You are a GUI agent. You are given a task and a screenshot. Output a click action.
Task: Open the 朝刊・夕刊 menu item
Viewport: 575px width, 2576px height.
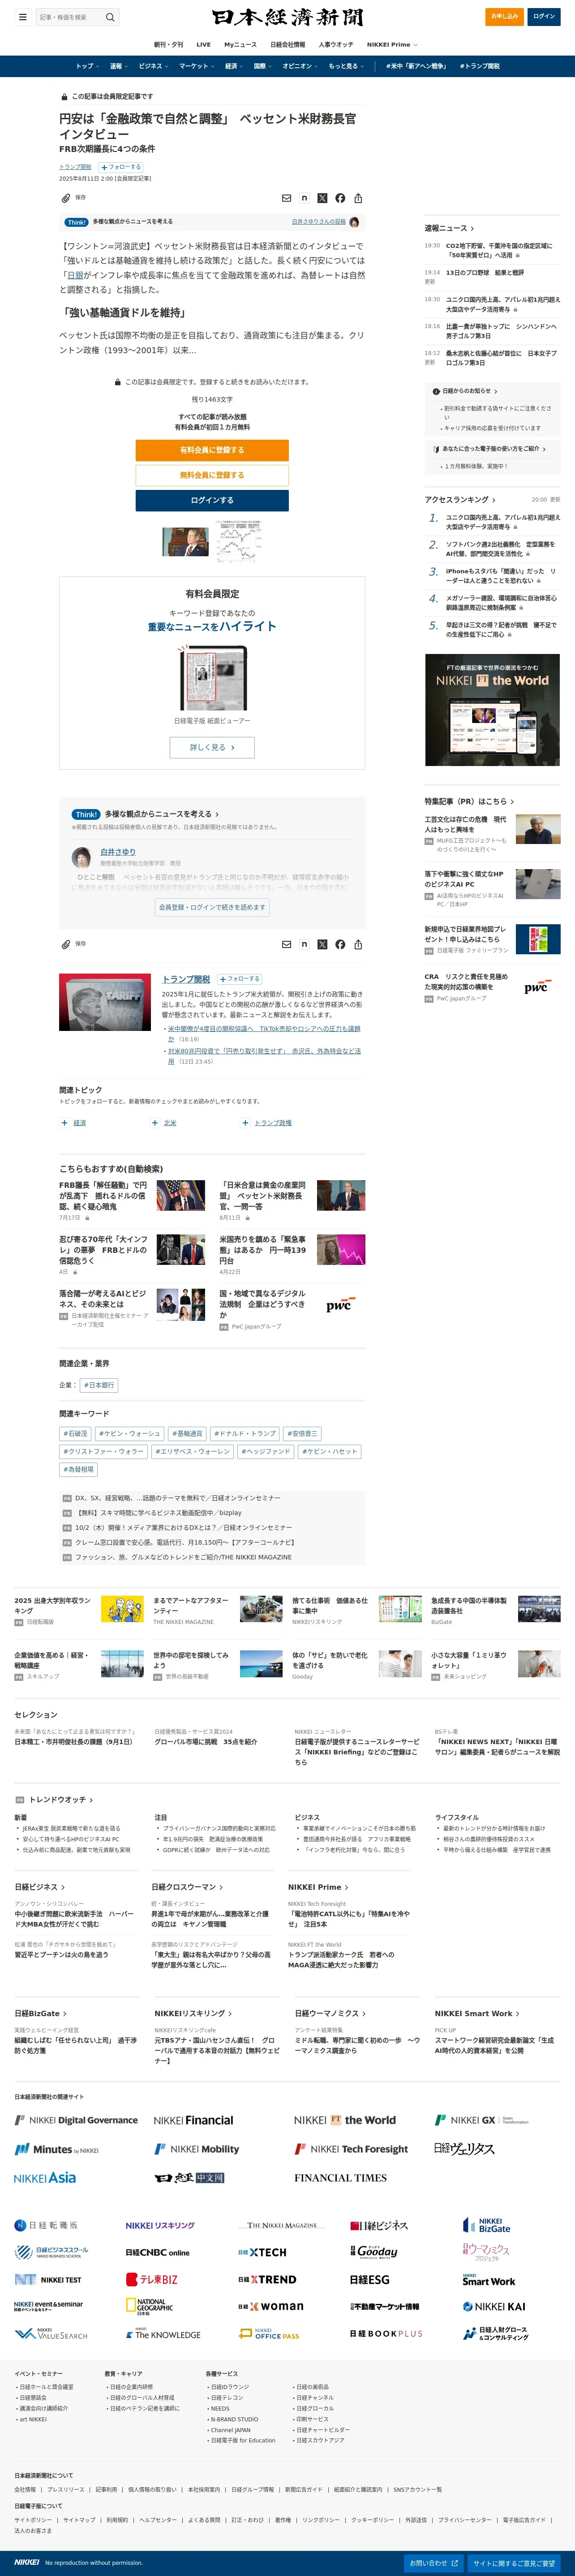(169, 44)
